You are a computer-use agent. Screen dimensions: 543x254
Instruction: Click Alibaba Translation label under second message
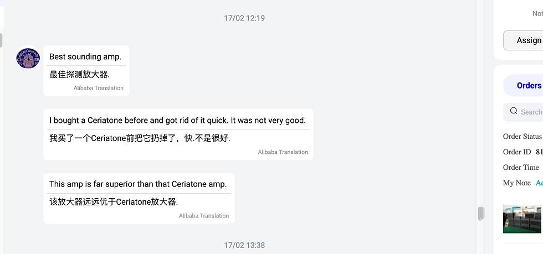[x=283, y=152]
